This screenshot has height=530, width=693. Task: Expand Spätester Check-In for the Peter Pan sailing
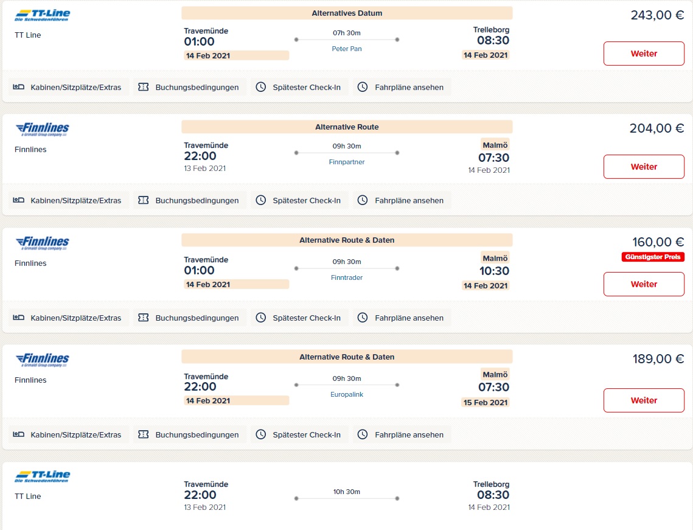pos(299,87)
